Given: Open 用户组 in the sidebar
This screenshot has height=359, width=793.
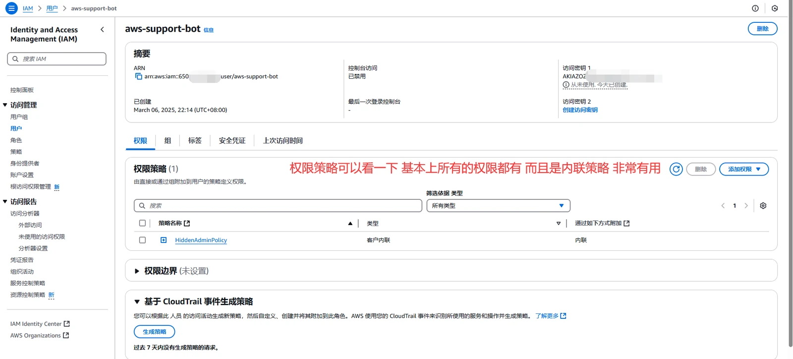Looking at the screenshot, I should point(19,117).
